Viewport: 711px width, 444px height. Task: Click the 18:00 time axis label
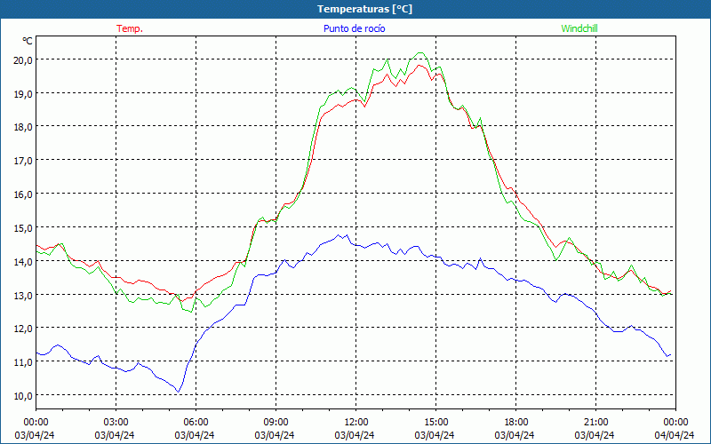pos(516,423)
